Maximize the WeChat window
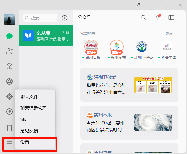The width and height of the screenshot is (187, 154). (x=166, y=5)
